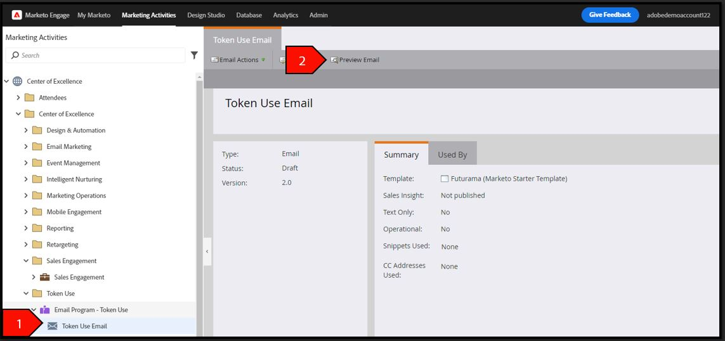This screenshot has height=341, width=725.
Task: Click the Preview Email magnifier icon
Action: coord(334,60)
